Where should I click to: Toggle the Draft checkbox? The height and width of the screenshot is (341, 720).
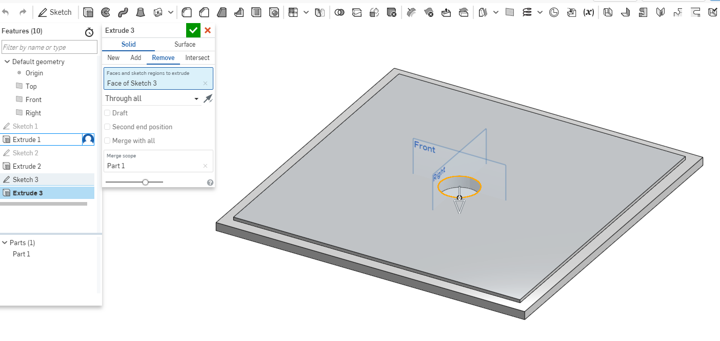[x=107, y=113]
